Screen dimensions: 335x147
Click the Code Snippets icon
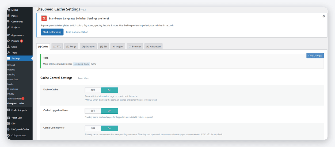point(9,110)
